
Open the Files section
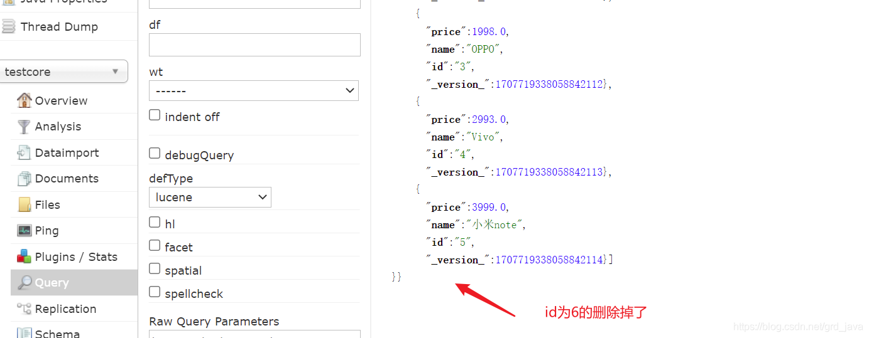48,204
